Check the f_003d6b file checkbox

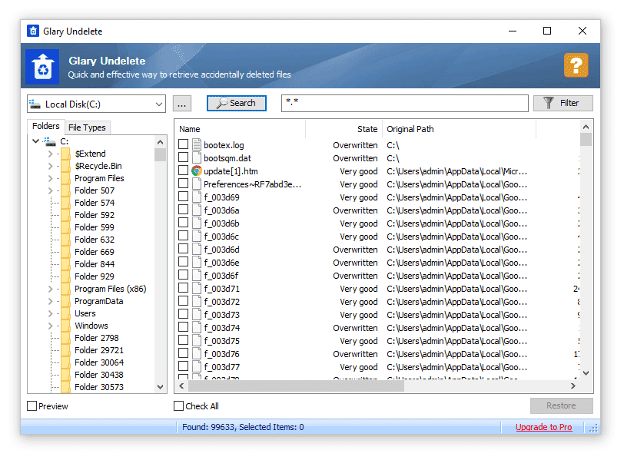pos(183,223)
